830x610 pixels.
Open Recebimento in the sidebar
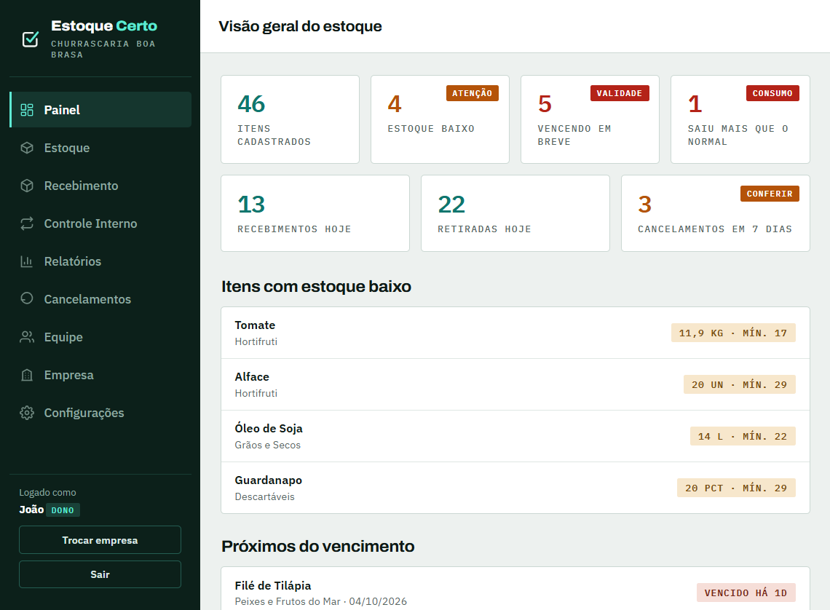pyautogui.click(x=100, y=186)
